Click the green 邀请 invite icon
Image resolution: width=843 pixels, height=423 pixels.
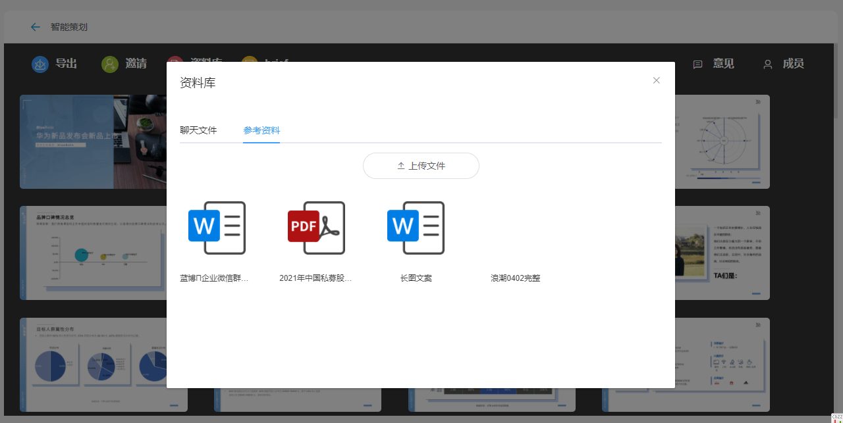pyautogui.click(x=110, y=64)
